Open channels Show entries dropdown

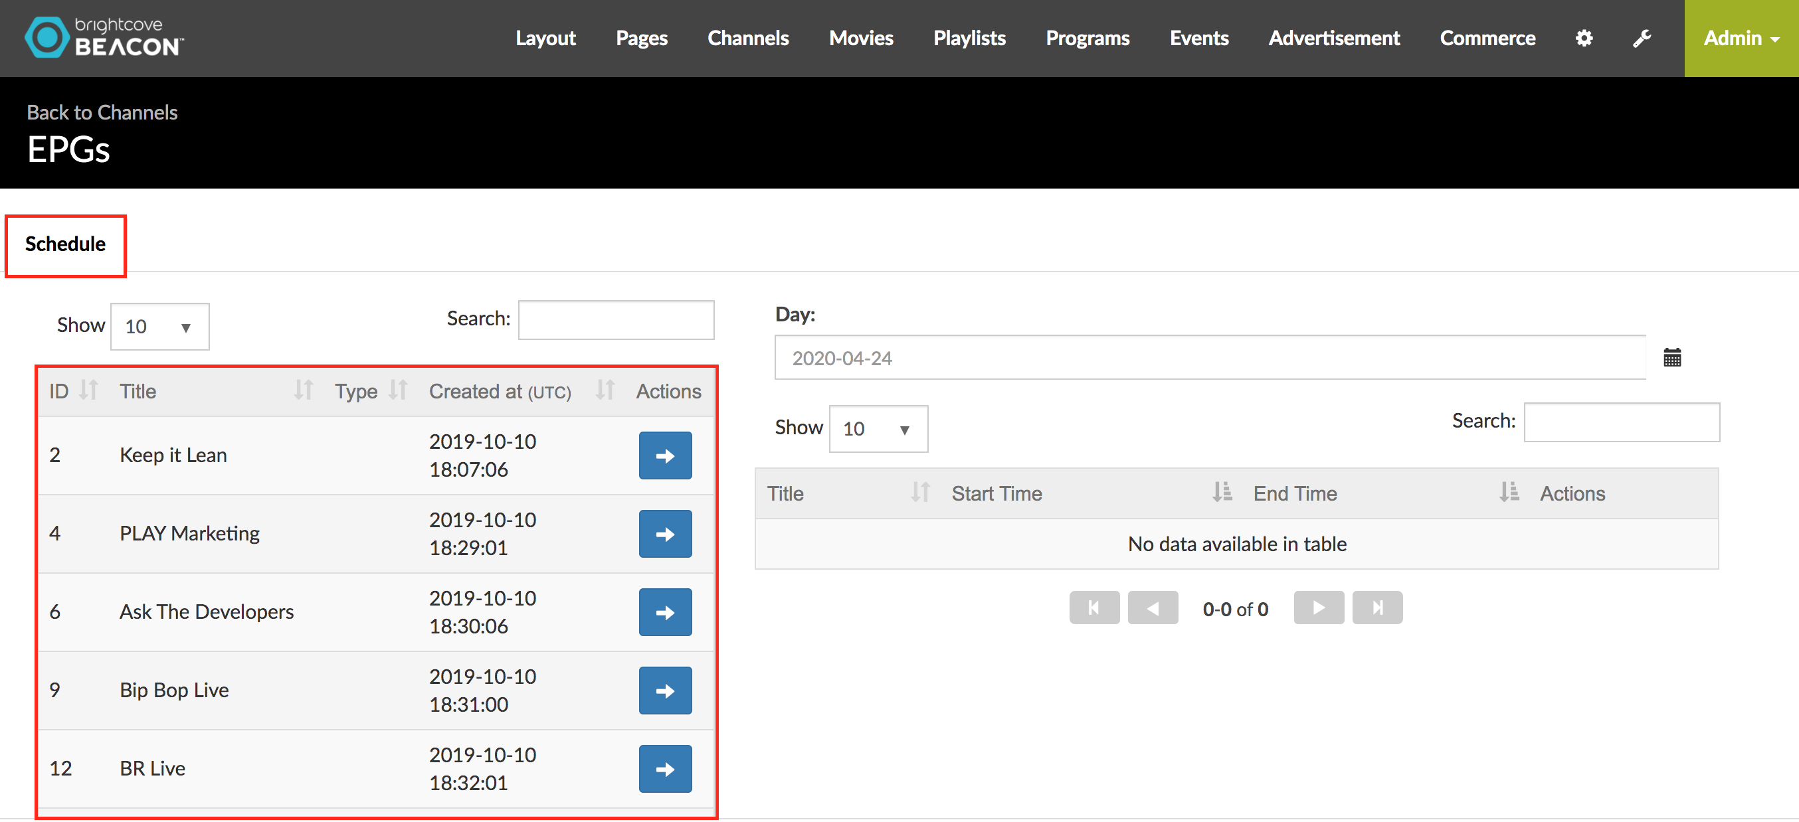pyautogui.click(x=160, y=326)
